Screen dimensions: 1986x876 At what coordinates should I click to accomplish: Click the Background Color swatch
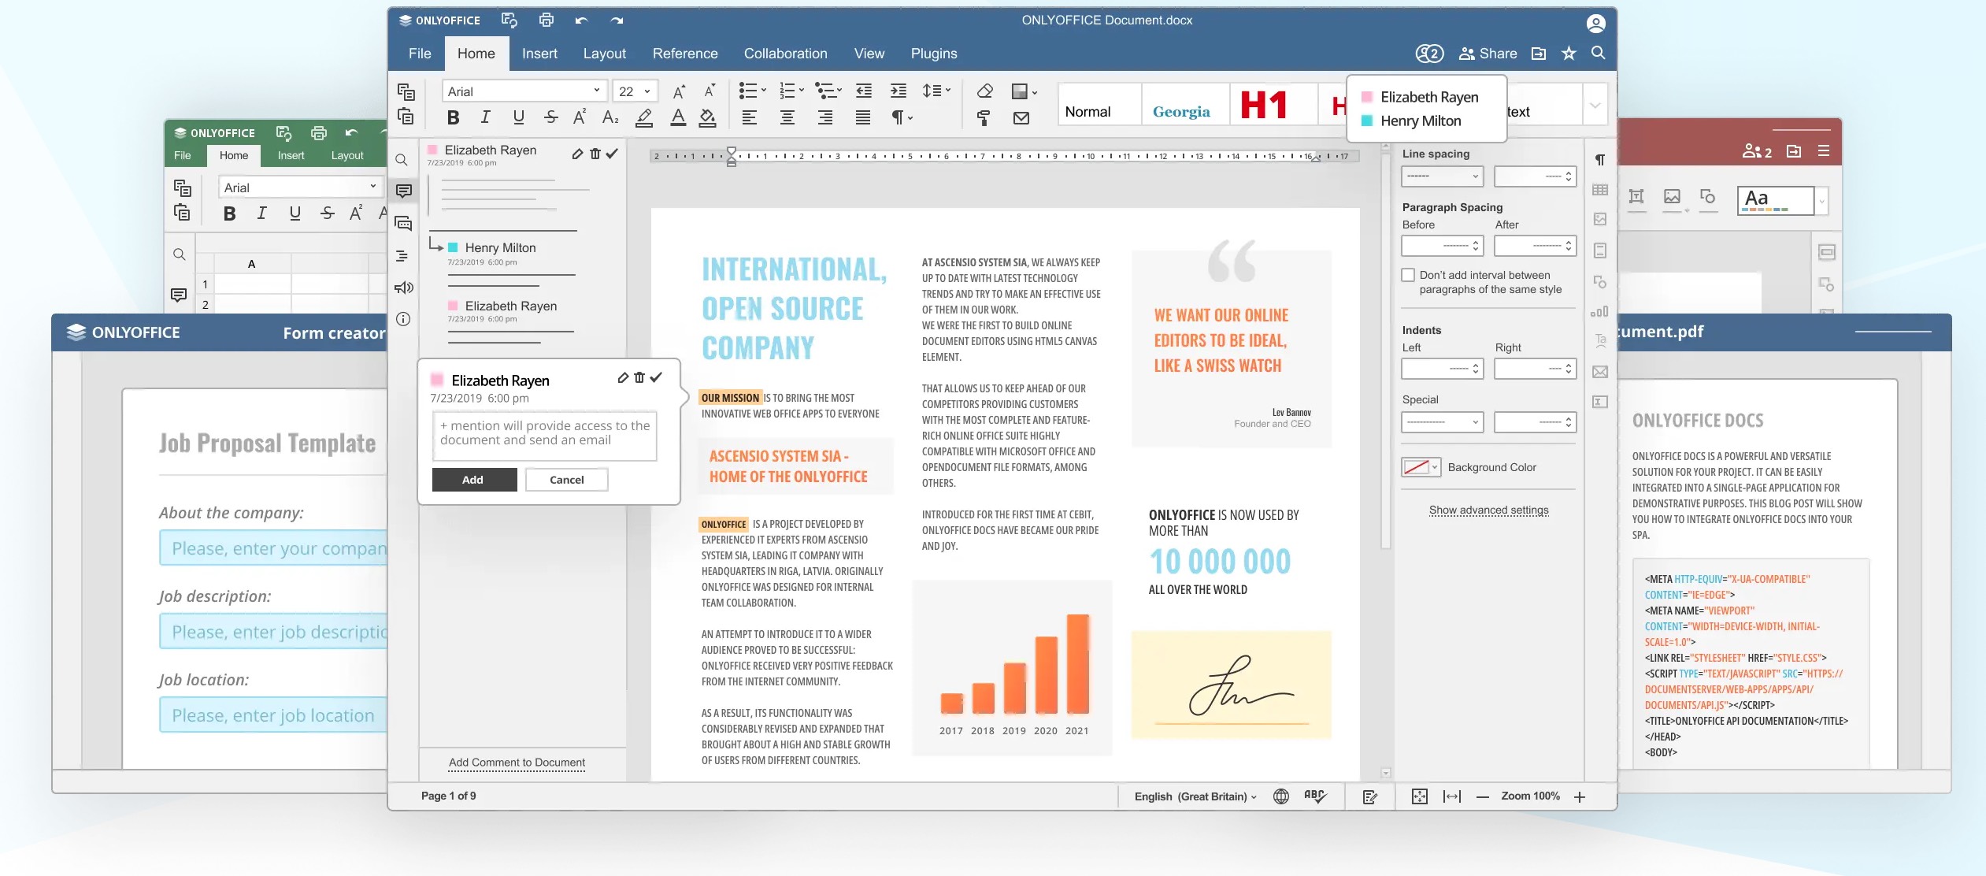[x=1416, y=467]
